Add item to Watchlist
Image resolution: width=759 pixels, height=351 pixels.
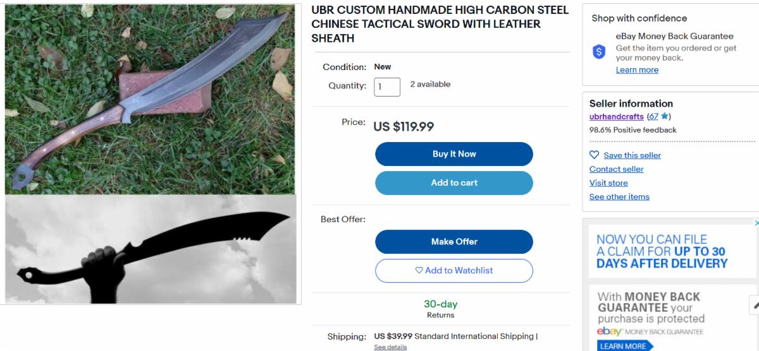click(x=454, y=271)
